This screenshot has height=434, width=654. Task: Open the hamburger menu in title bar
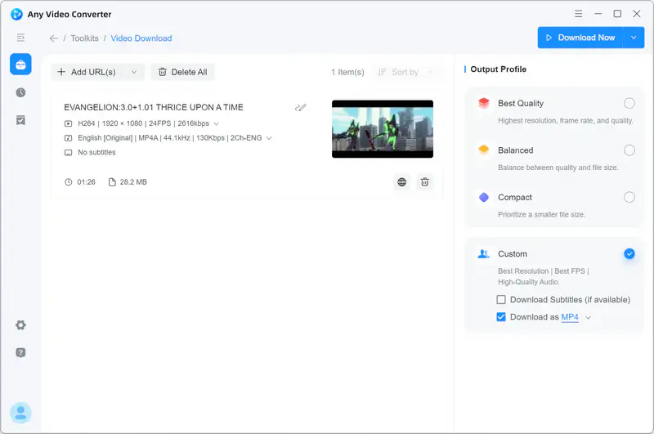point(578,14)
